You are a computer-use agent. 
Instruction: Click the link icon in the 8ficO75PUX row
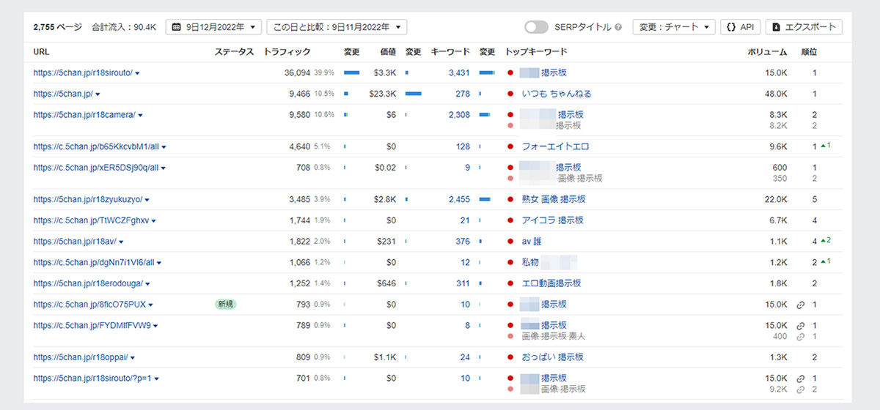point(801,305)
